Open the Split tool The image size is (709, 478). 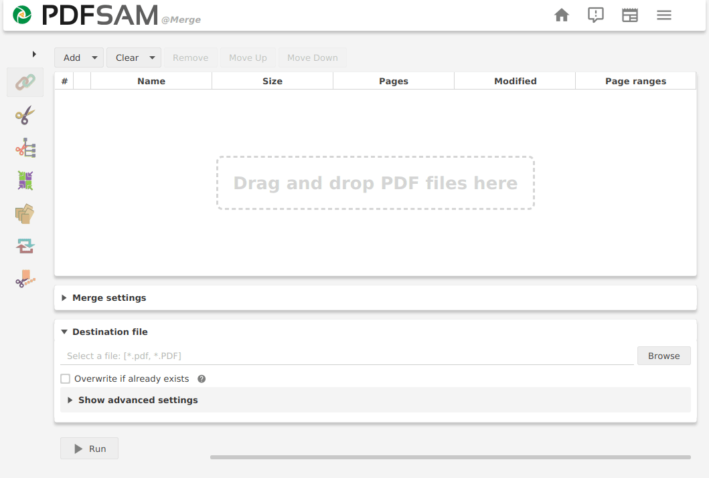click(25, 114)
